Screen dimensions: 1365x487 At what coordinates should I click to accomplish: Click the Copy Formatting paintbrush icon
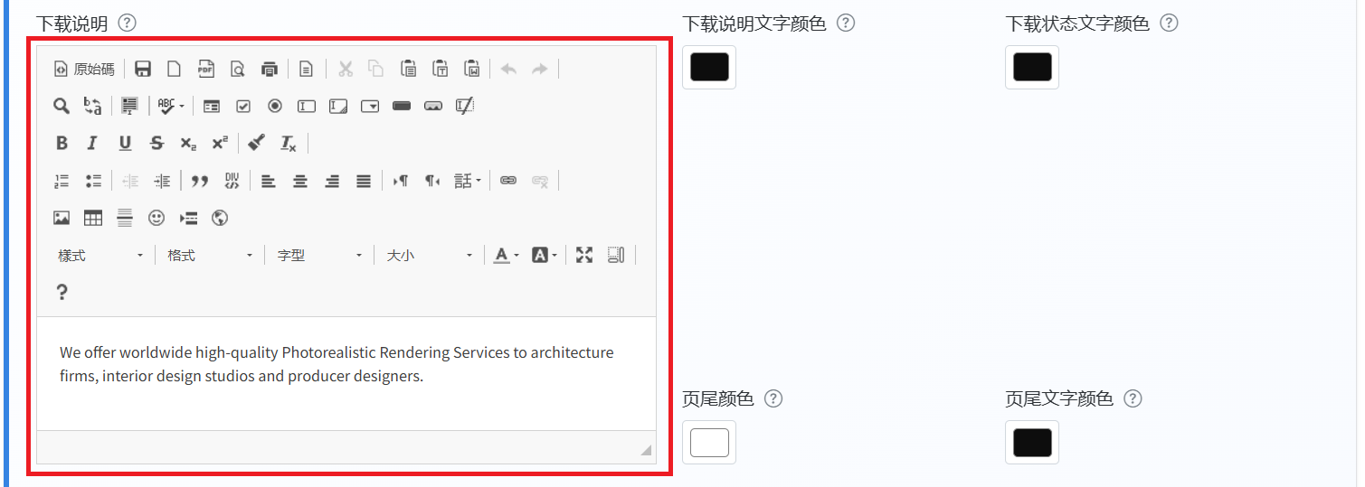pos(257,143)
